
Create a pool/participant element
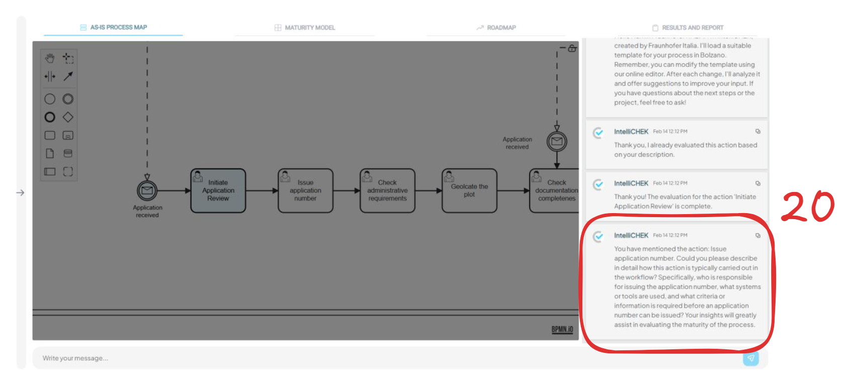tap(50, 171)
